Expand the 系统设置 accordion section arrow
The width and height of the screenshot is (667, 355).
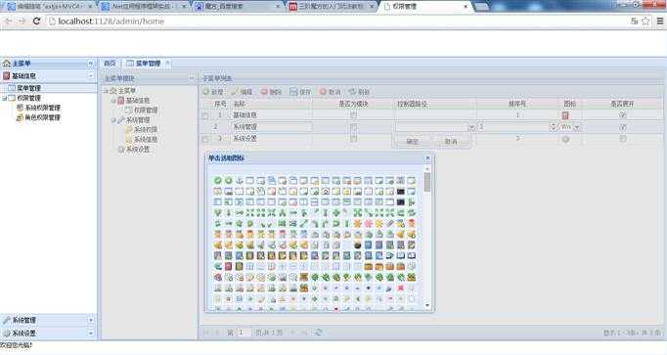[90, 333]
